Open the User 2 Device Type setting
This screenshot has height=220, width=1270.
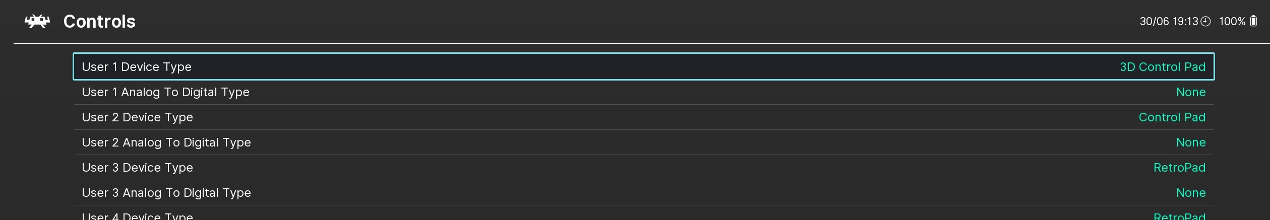[x=643, y=117]
